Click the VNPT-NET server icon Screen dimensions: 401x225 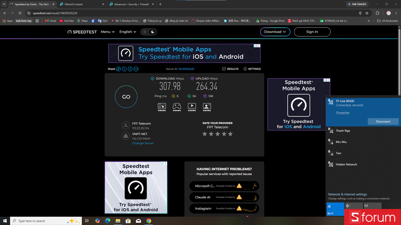tap(126, 136)
